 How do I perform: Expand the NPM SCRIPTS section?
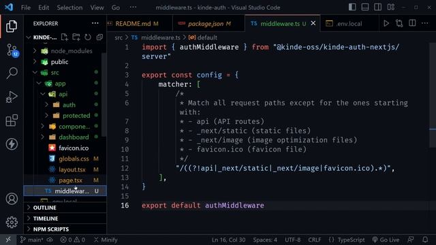[65, 229]
